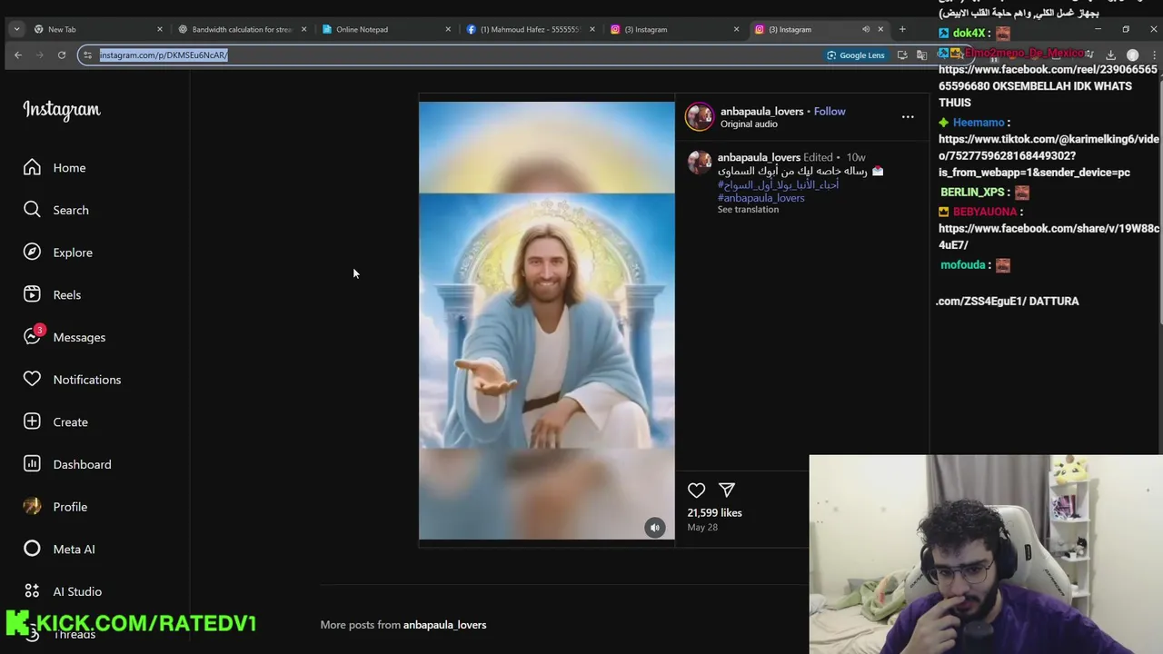This screenshot has width=1163, height=654.
Task: Mute audio icon on active Instagram tab
Action: pos(866,29)
